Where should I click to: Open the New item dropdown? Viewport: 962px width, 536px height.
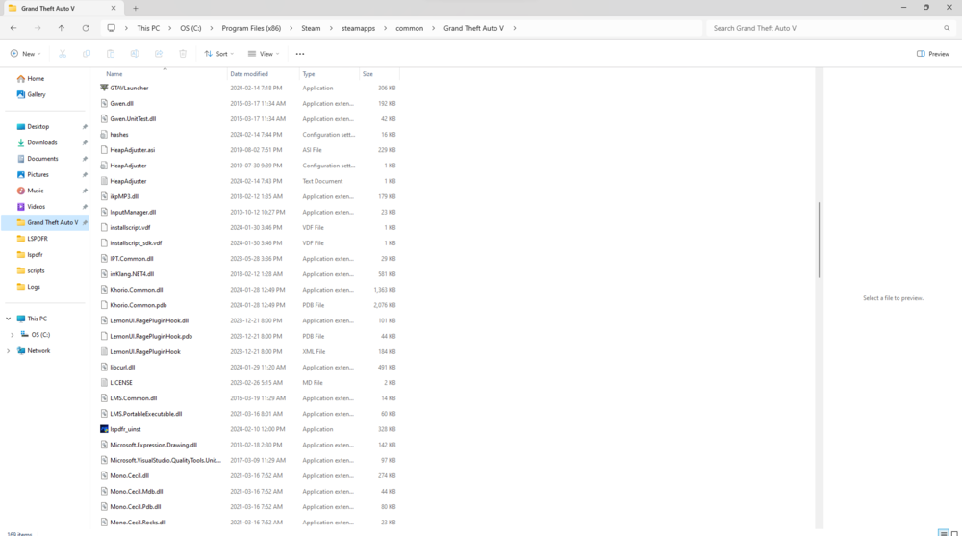coord(26,54)
